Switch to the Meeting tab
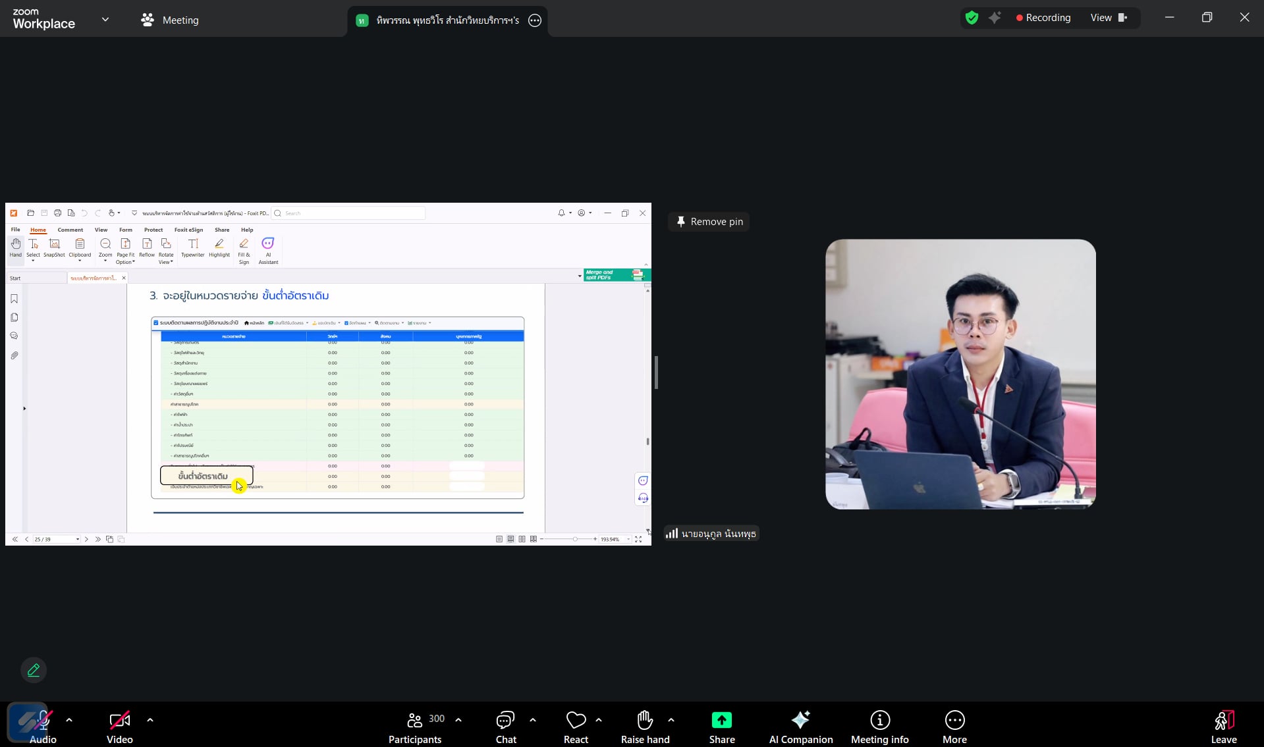The image size is (1264, 747). pos(170,20)
